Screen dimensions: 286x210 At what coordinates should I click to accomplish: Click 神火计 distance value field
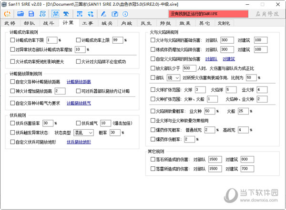pos(60,91)
